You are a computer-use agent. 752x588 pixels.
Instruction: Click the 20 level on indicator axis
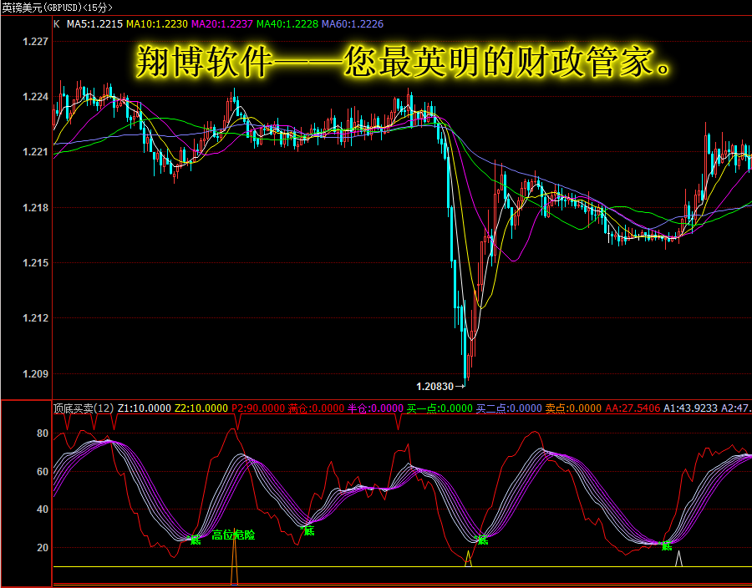coord(43,547)
